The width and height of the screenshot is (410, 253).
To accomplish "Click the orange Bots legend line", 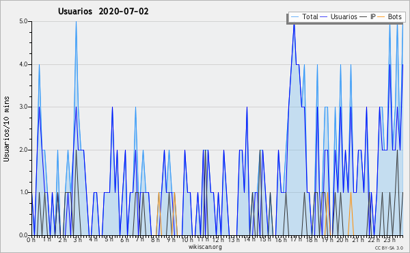I will click(381, 16).
